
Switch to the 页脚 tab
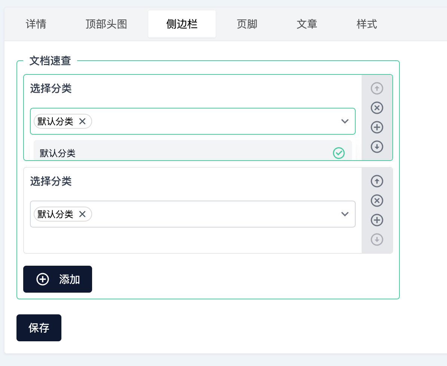pyautogui.click(x=247, y=24)
